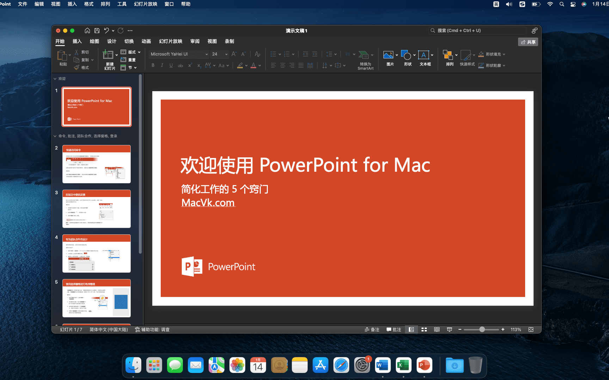The image size is (609, 380).
Task: Click the 简体中文(中国大陆) language indicator
Action: tap(109, 330)
